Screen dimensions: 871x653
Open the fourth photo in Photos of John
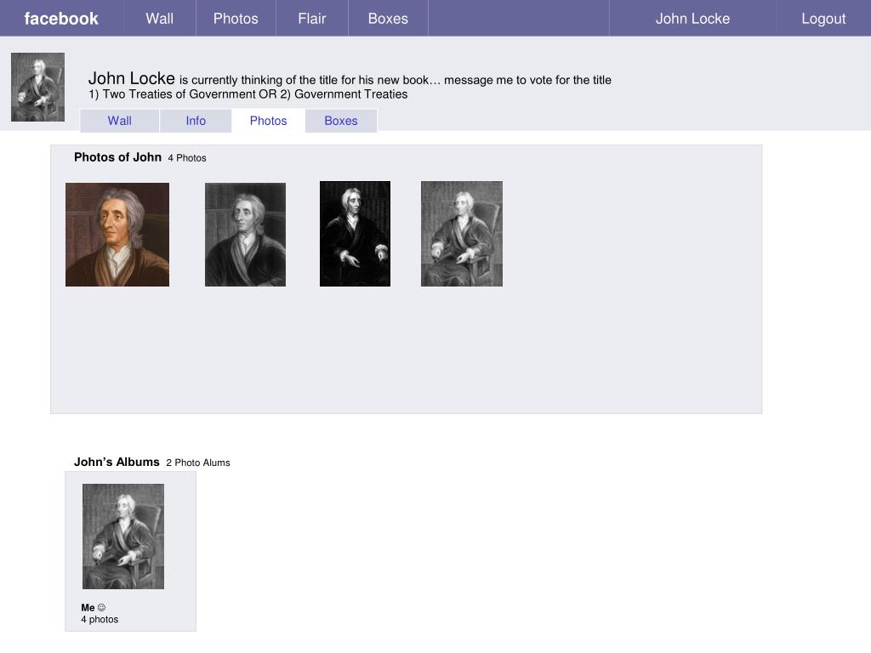pos(462,234)
